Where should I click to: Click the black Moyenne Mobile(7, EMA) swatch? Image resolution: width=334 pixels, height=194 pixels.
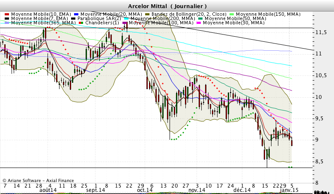click(x=7, y=19)
